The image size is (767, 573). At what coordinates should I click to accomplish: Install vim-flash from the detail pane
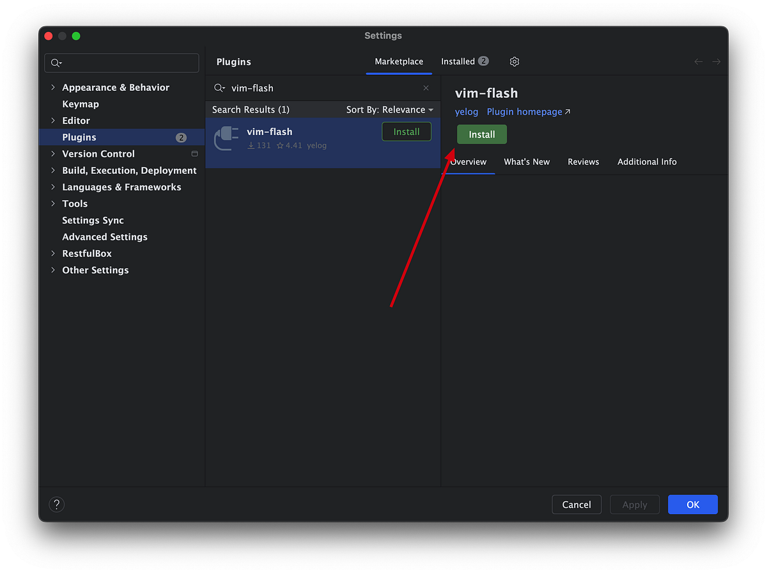(x=481, y=134)
